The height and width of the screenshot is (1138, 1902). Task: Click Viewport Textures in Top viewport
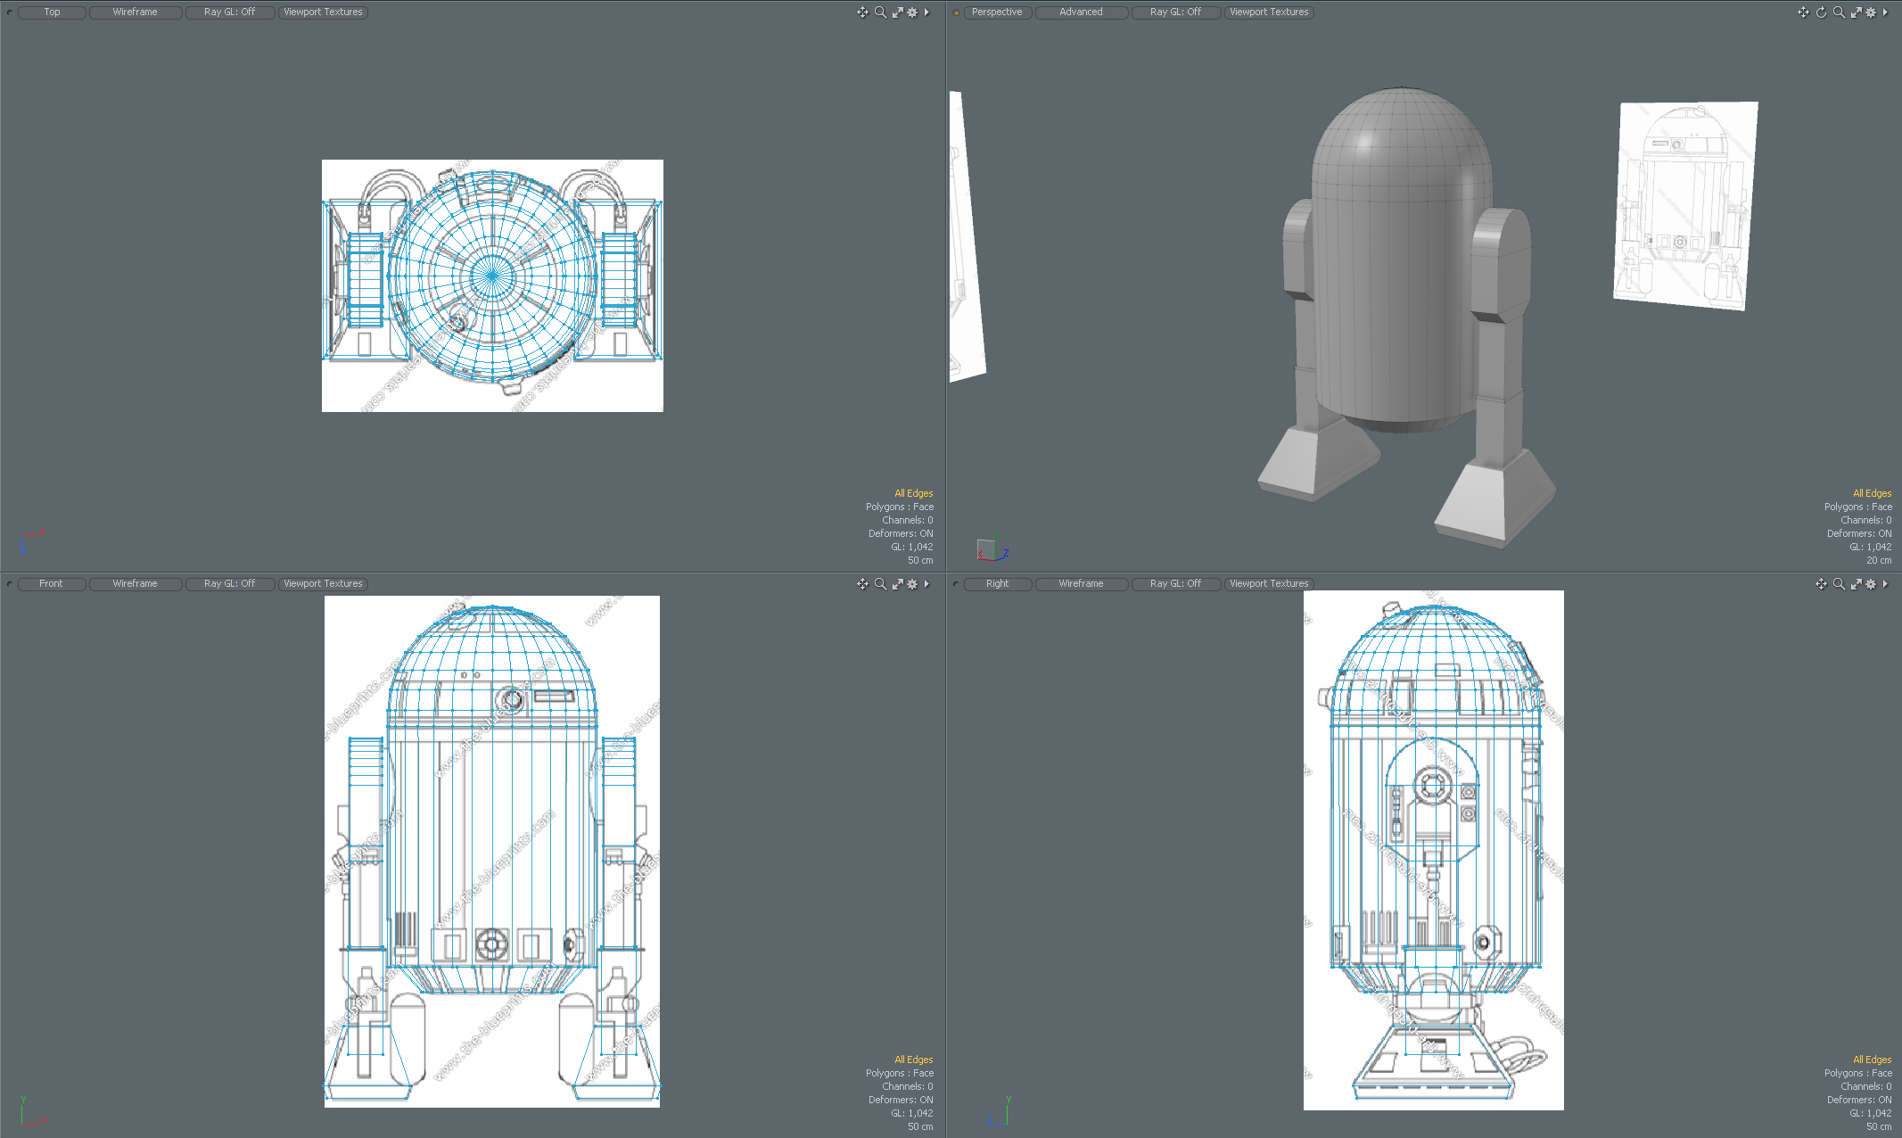click(323, 12)
